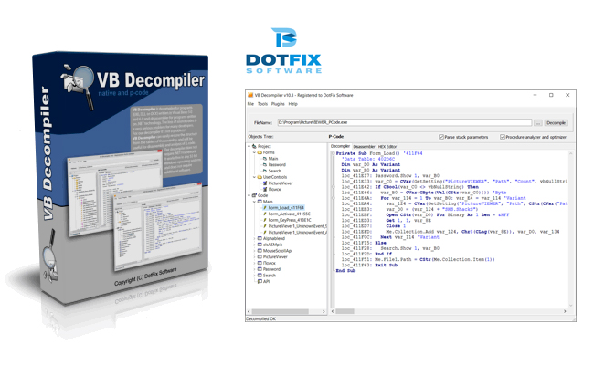
Task: Open the File menu
Action: 250,104
